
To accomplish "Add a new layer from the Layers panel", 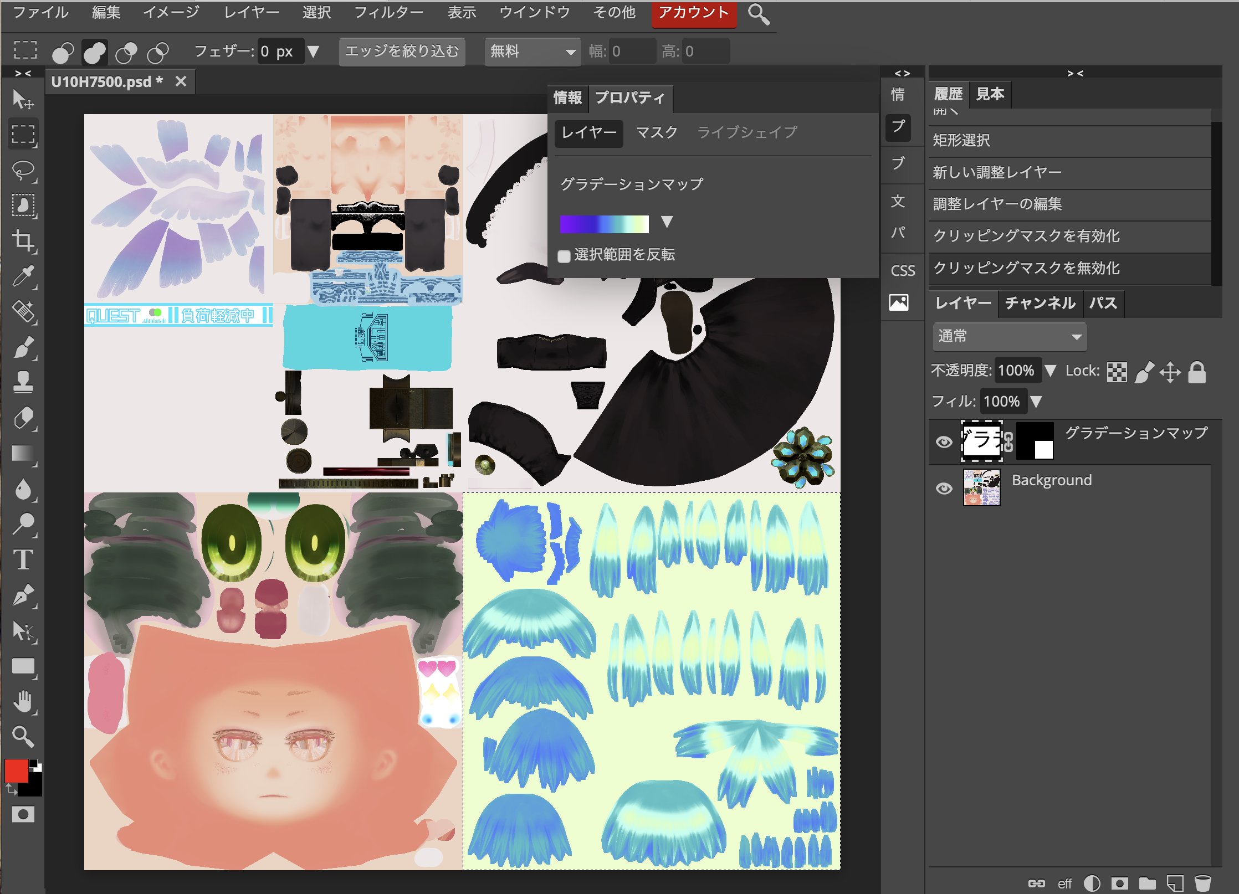I will 1175,883.
